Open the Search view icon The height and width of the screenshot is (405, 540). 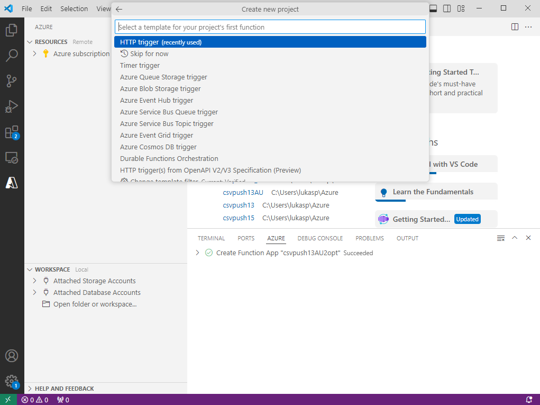point(12,56)
